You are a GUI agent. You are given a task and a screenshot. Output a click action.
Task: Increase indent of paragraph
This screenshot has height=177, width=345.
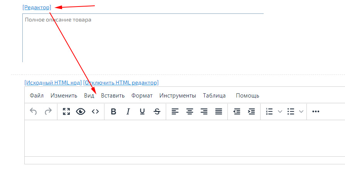(x=251, y=111)
